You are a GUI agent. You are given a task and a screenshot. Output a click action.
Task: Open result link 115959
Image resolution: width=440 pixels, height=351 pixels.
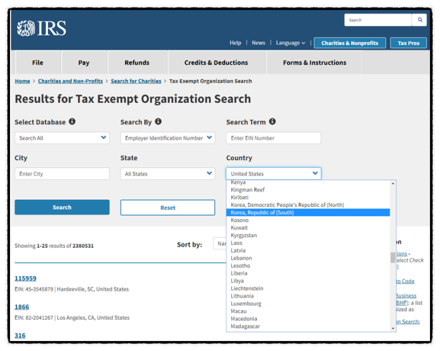click(x=25, y=278)
